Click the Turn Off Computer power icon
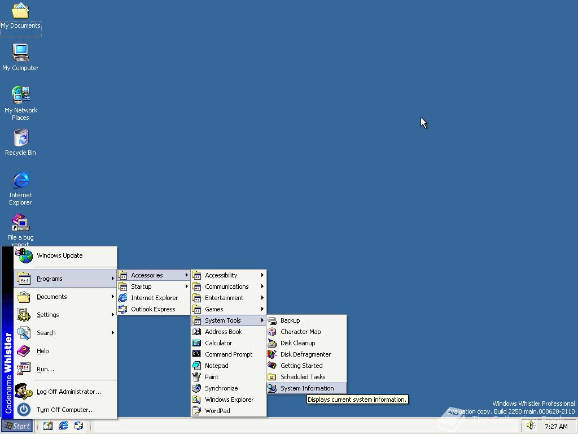This screenshot has height=434, width=578. 24,410
